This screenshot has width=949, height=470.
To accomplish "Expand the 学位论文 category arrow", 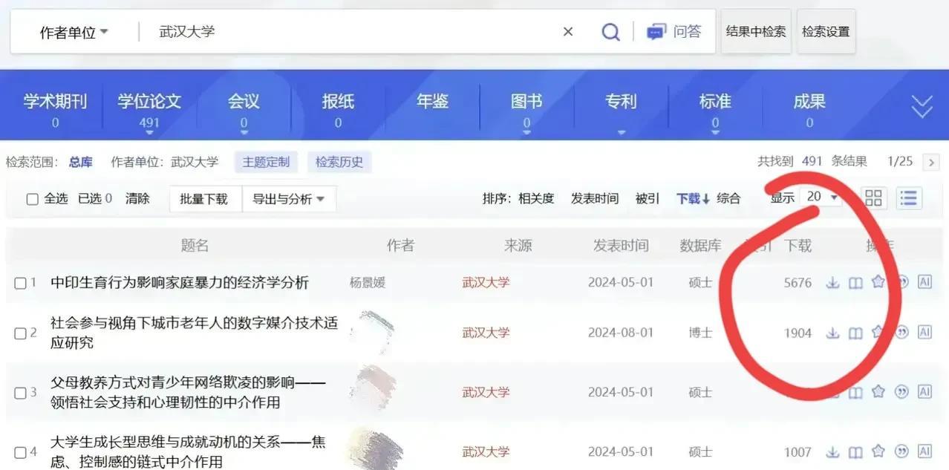I will (149, 133).
